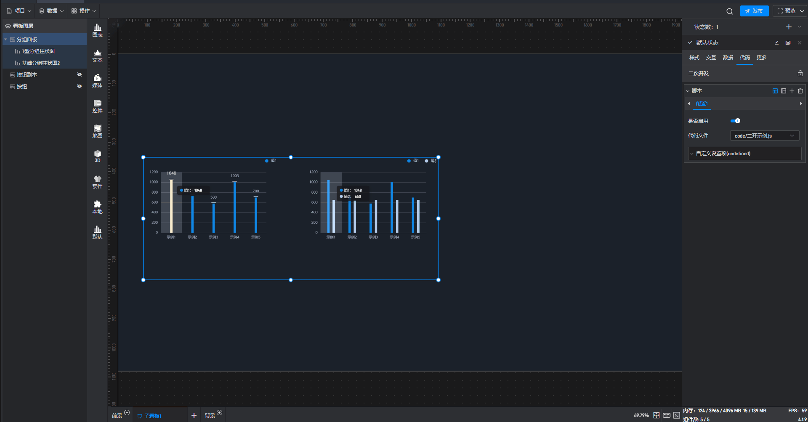Switch to the 样式 tab

(x=694, y=58)
